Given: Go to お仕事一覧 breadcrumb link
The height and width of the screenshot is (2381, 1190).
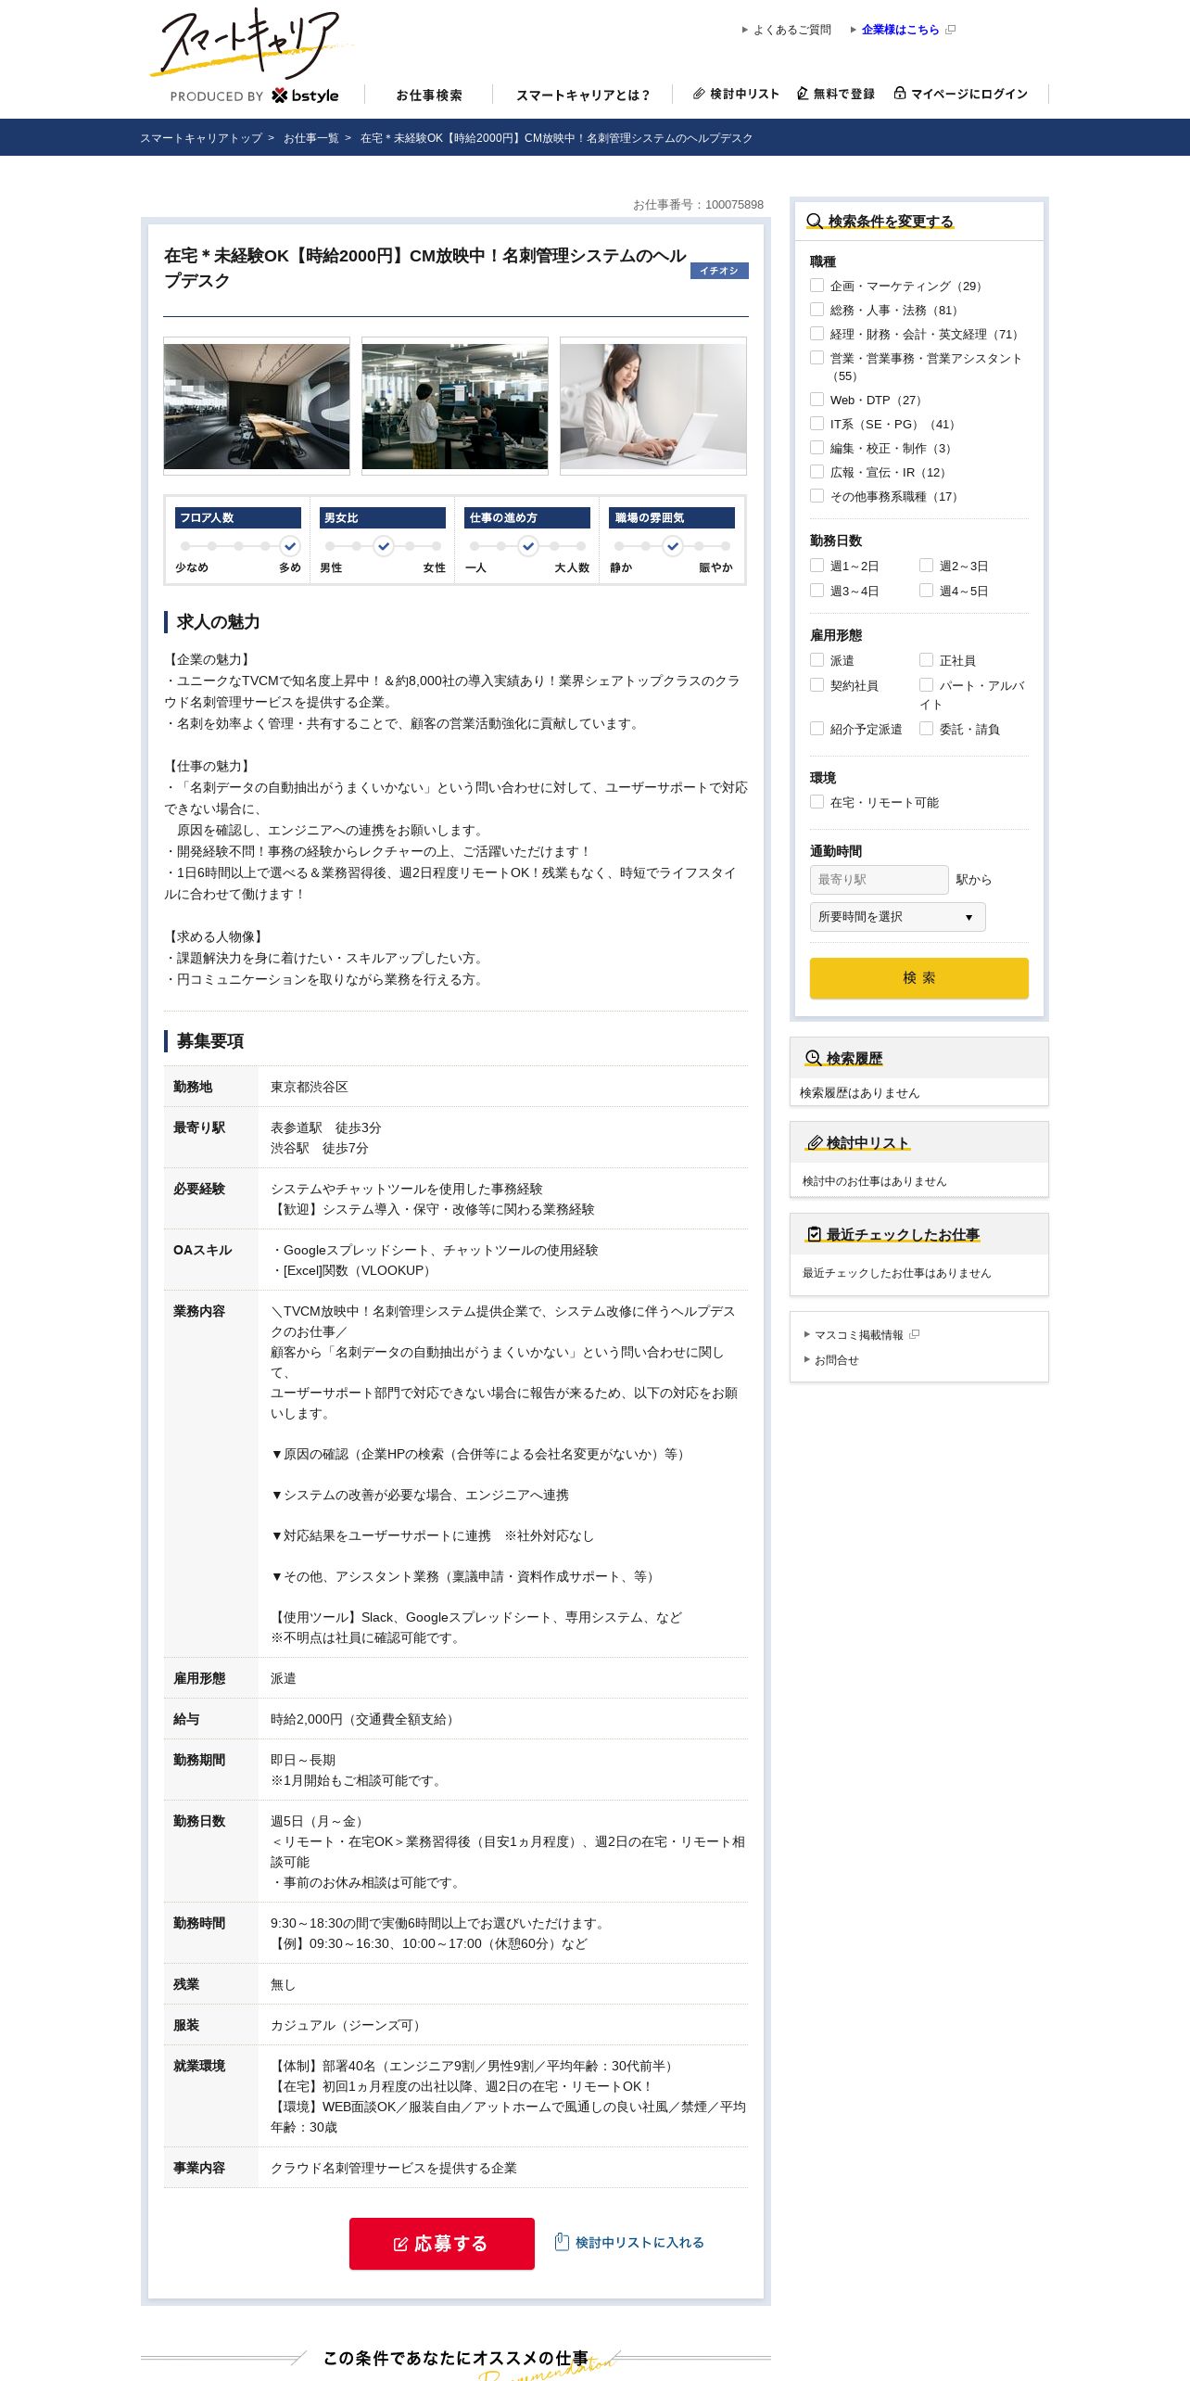Looking at the screenshot, I should (x=311, y=138).
